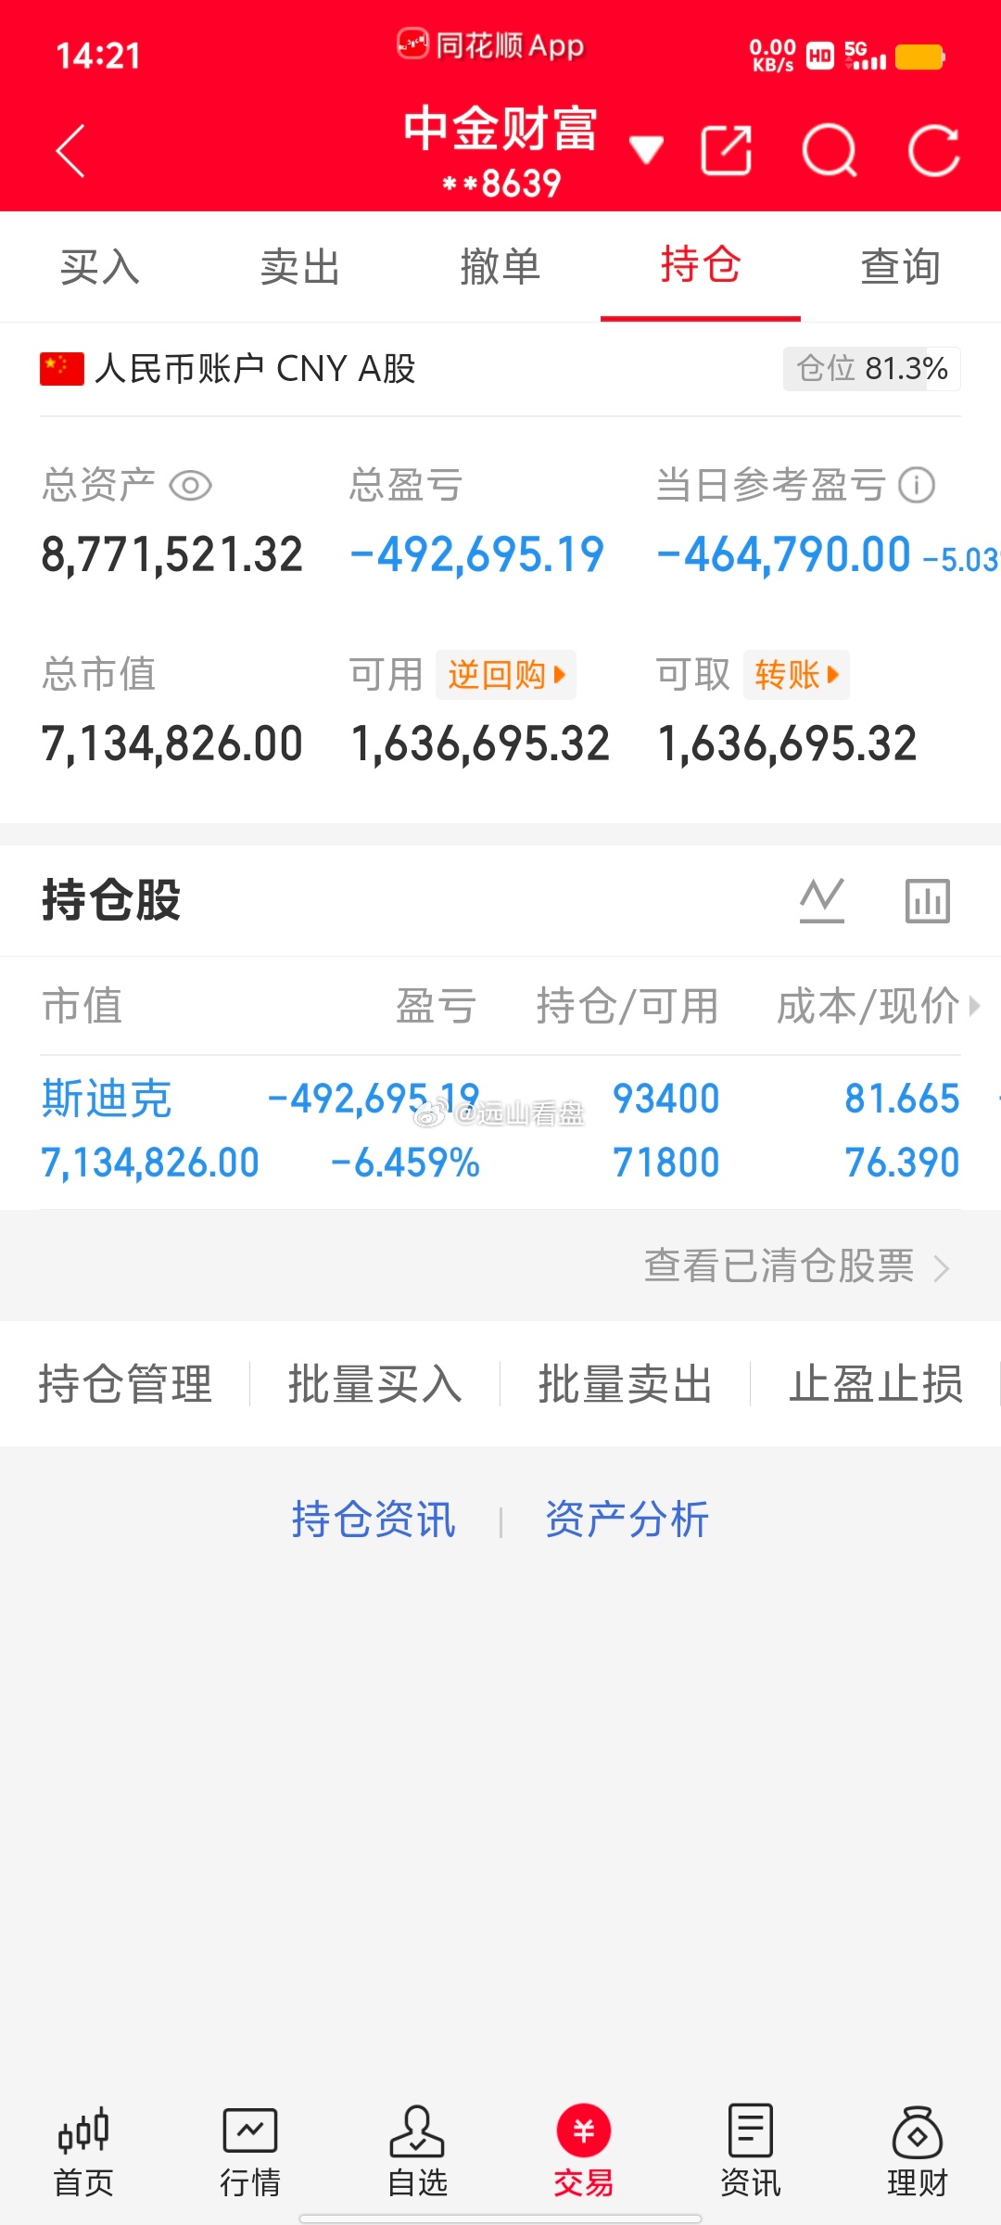Open the 资产分析 link

click(627, 1519)
